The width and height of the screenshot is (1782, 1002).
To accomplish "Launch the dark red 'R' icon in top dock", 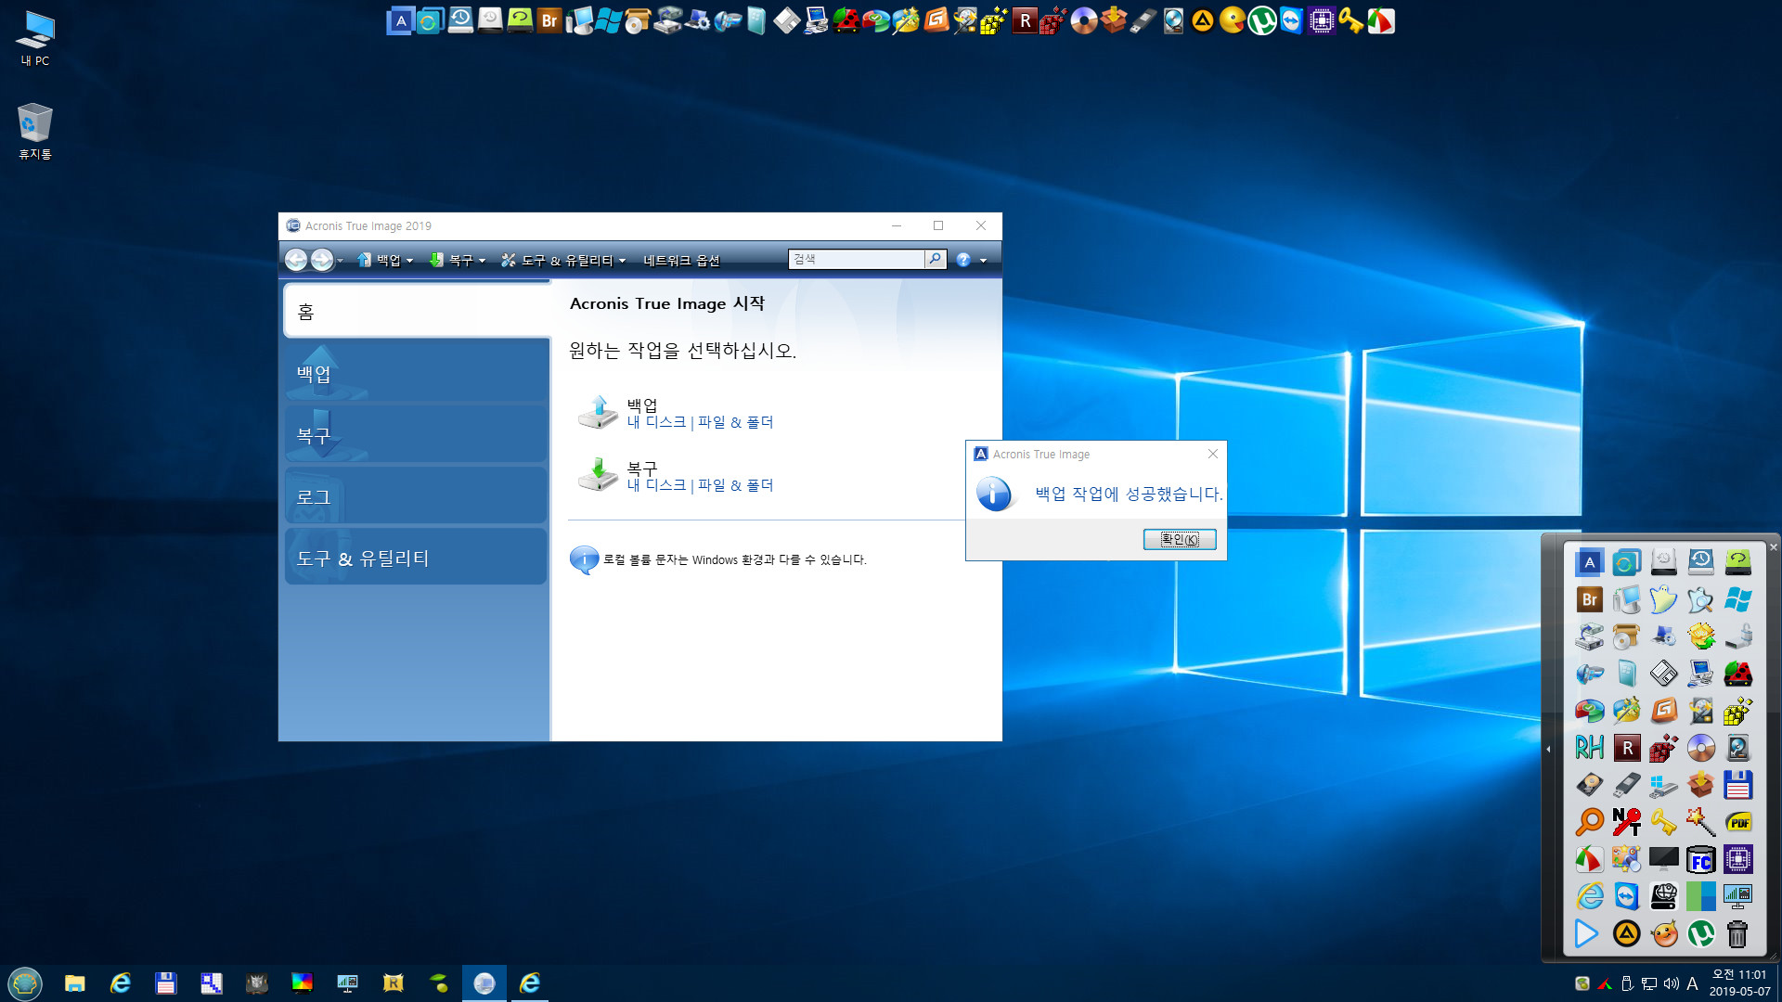I will (1025, 20).
